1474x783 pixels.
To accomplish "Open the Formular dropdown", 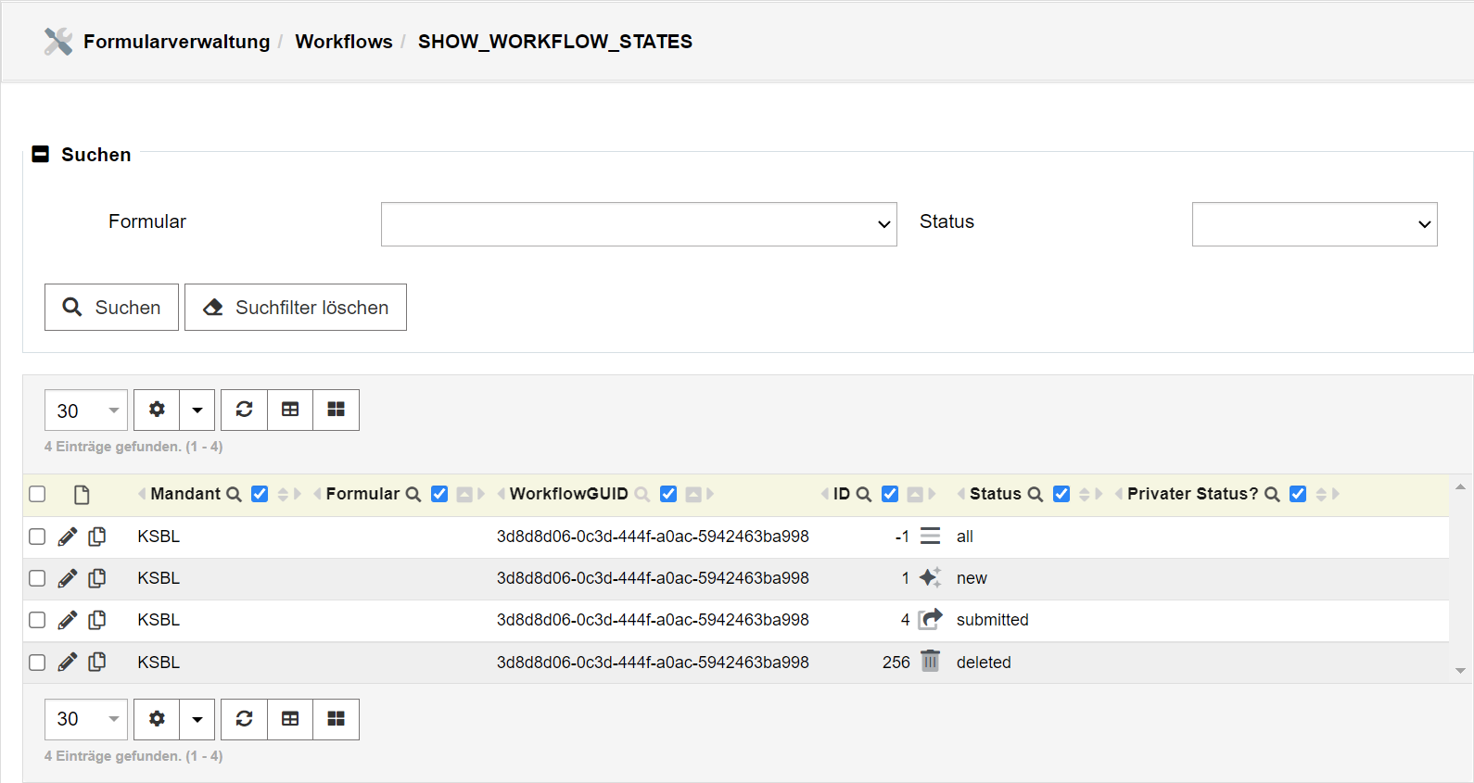I will click(638, 224).
